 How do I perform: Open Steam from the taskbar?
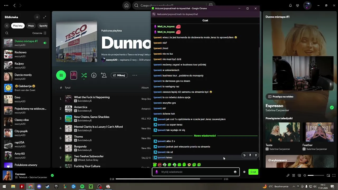pos(48,187)
